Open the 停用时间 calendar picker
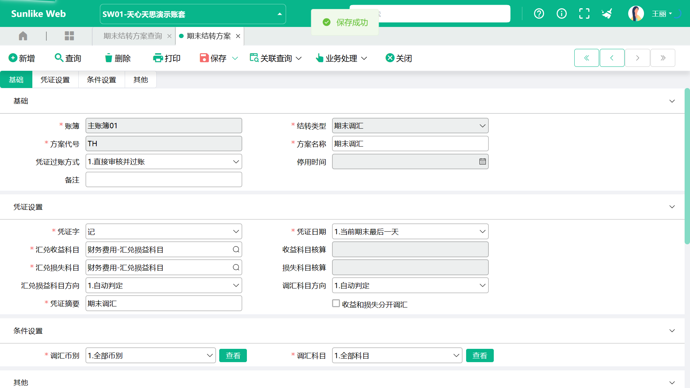The image size is (690, 388). coord(482,162)
